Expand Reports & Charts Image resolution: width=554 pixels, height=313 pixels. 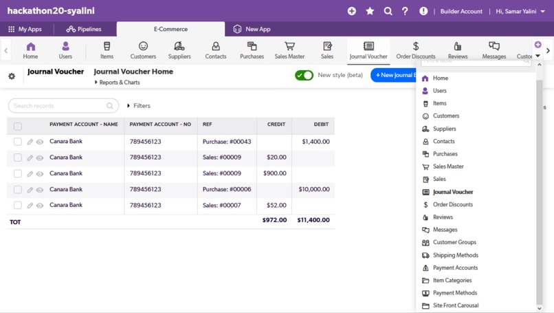click(x=117, y=83)
